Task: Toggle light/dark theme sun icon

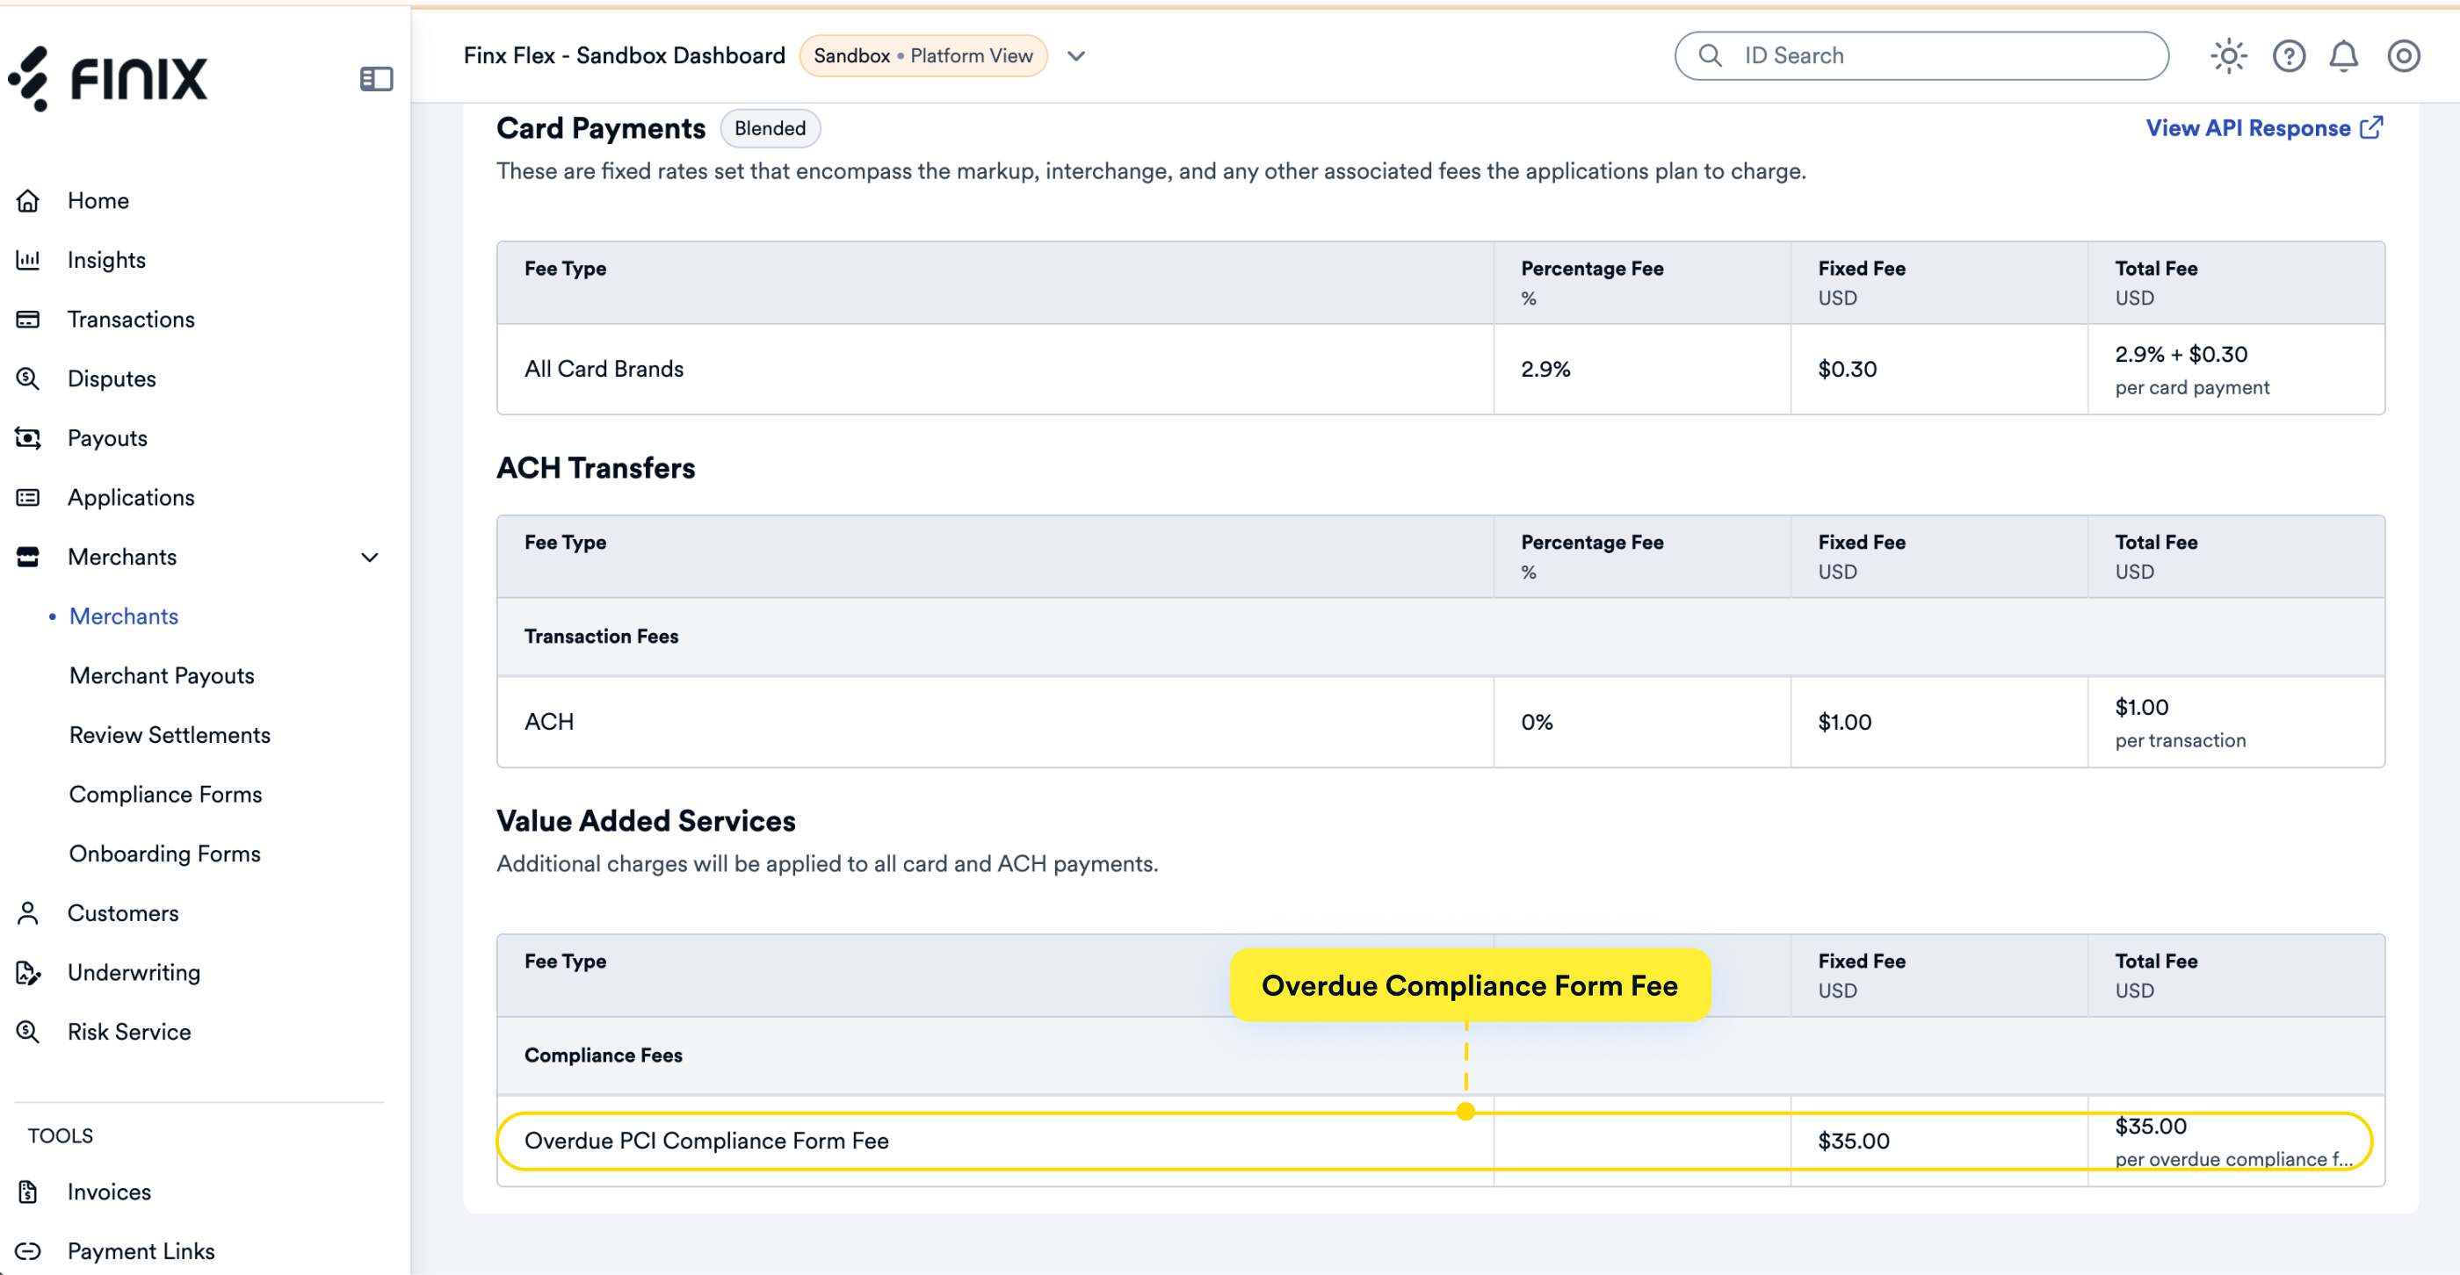Action: [2228, 56]
